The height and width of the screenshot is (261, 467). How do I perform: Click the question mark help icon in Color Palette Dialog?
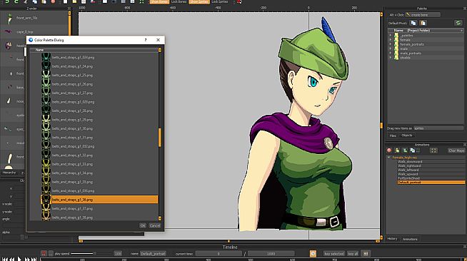coord(146,40)
